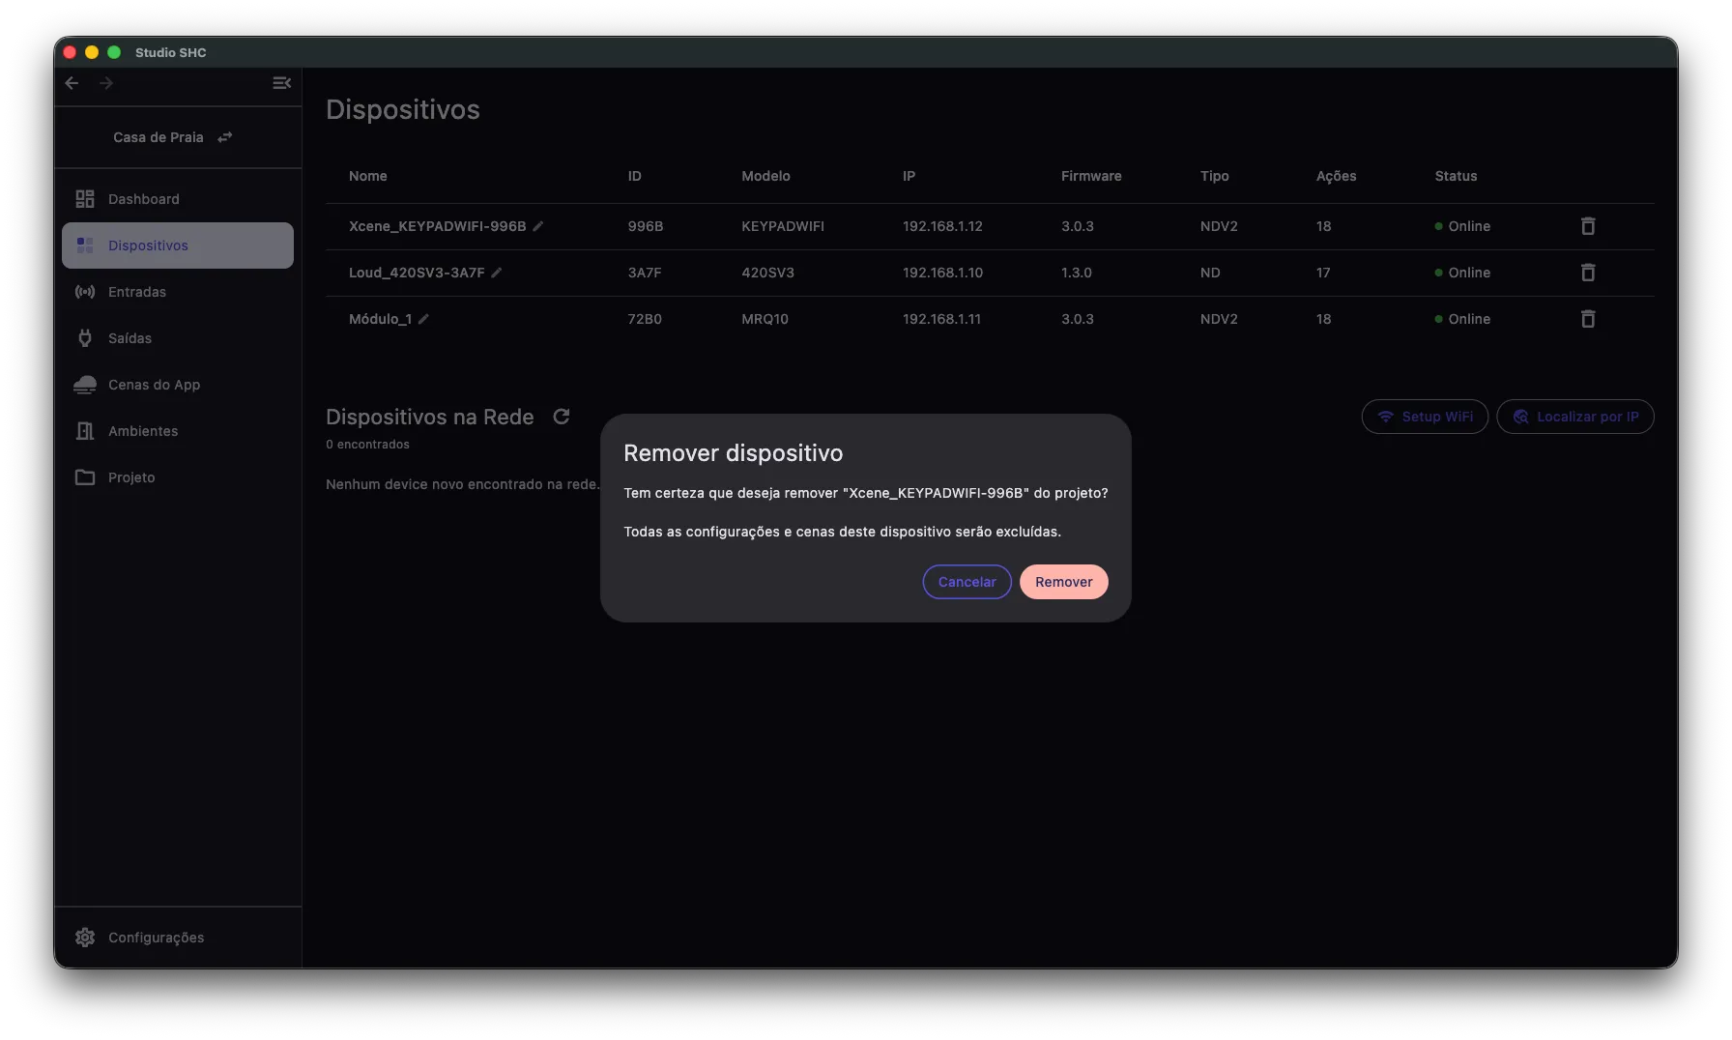Collapse the sidebar menu icon
This screenshot has width=1732, height=1040.
(281, 83)
